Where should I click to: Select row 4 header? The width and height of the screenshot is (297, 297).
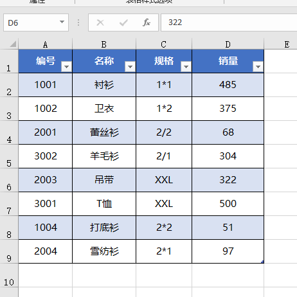pyautogui.click(x=9, y=132)
